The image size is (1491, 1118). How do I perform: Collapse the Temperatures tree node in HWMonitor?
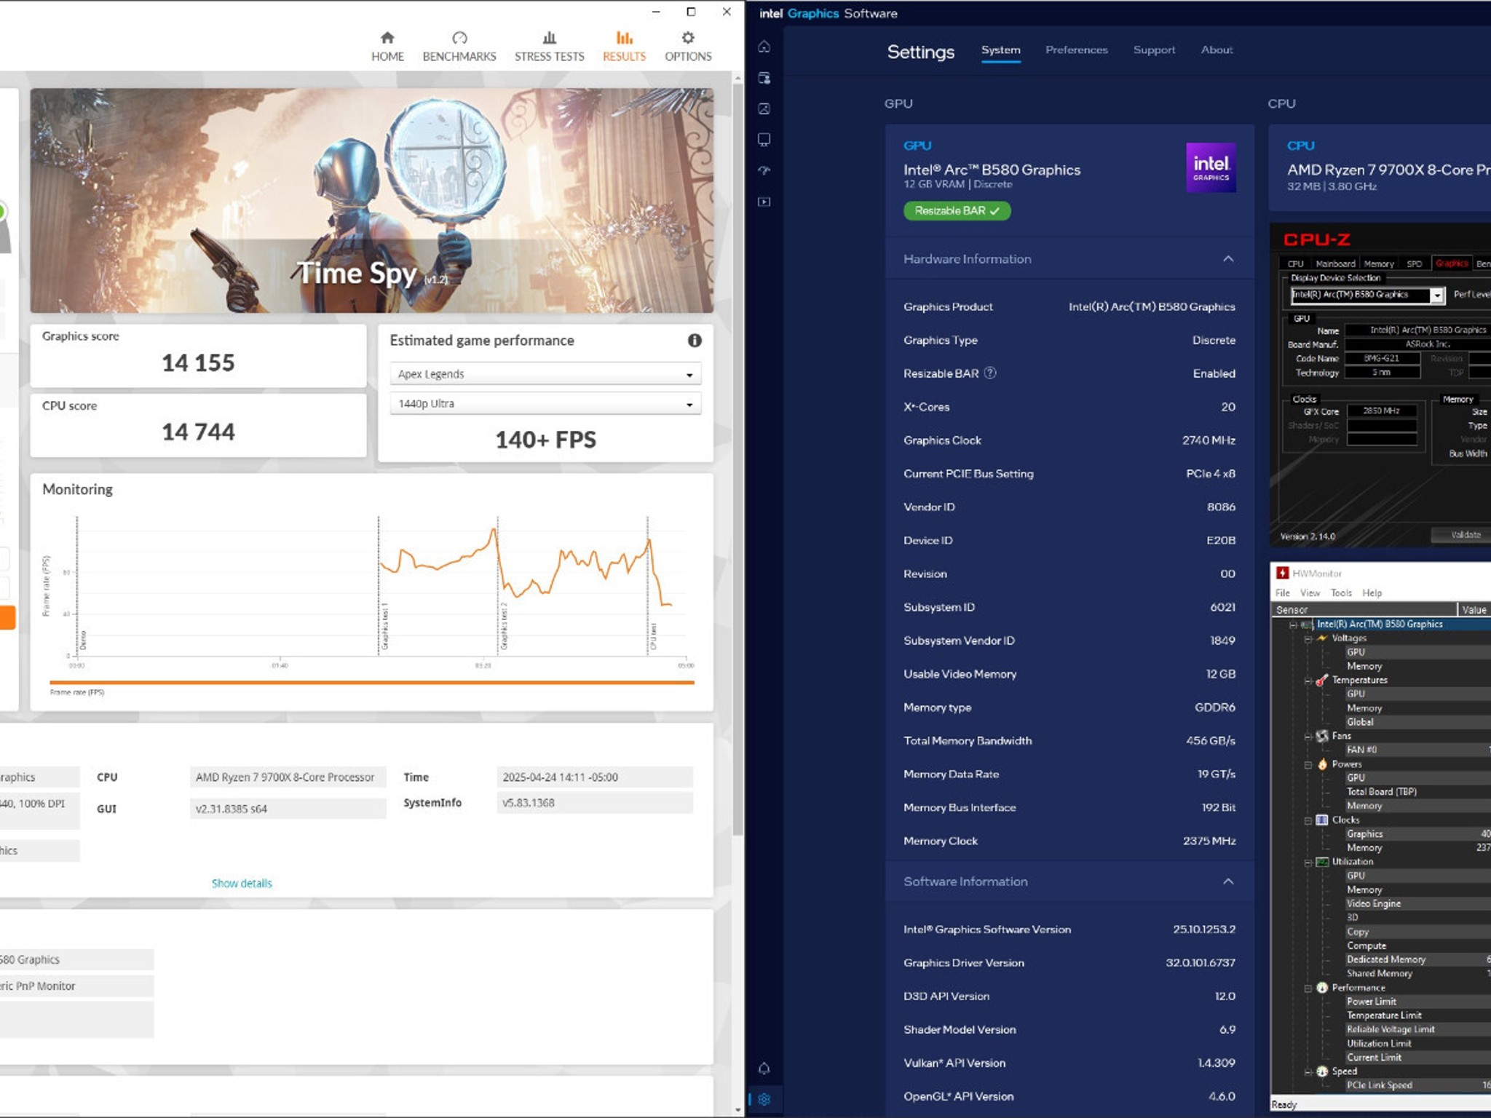click(x=1308, y=681)
